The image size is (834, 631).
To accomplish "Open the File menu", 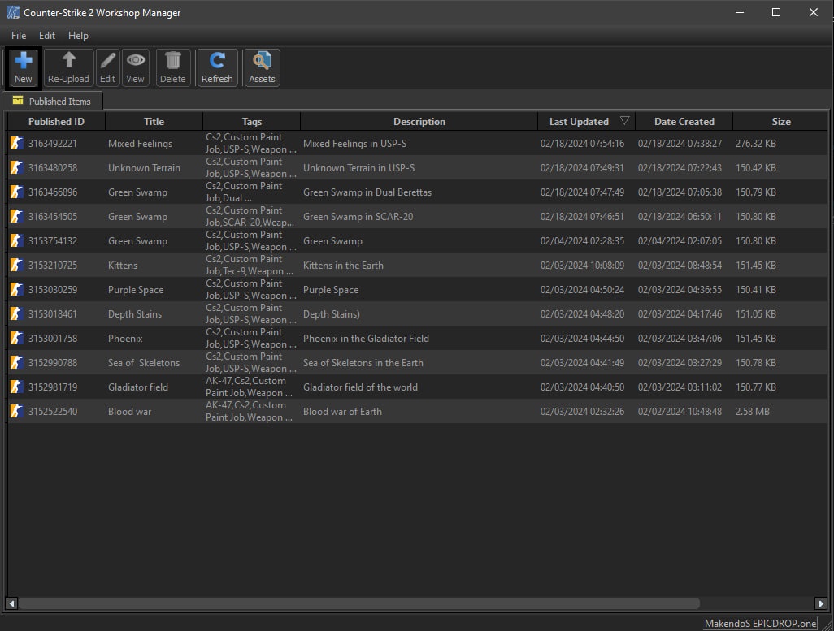I will pyautogui.click(x=19, y=36).
